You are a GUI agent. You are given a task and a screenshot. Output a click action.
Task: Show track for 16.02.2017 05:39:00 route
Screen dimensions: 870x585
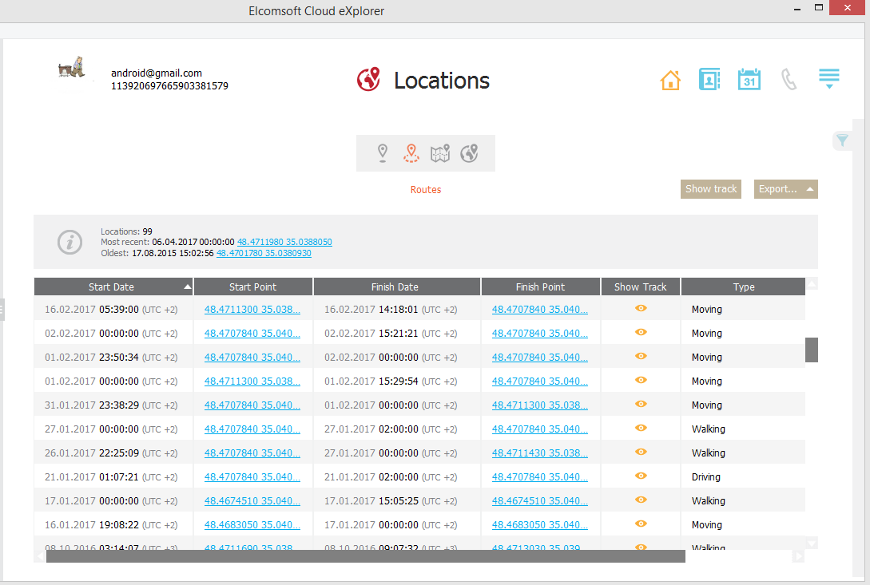(x=641, y=308)
